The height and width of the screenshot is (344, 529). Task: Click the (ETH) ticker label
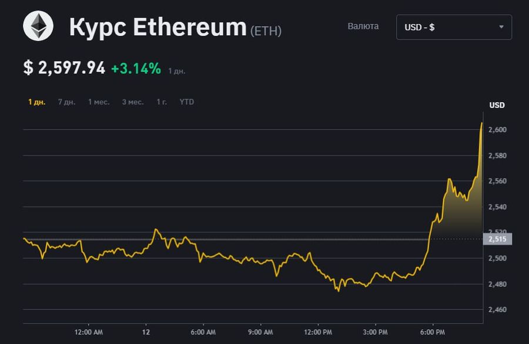[x=266, y=31]
